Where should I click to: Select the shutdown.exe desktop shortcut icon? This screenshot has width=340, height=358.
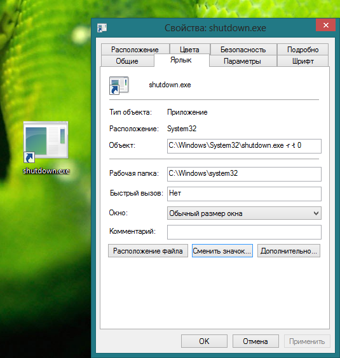click(46, 142)
